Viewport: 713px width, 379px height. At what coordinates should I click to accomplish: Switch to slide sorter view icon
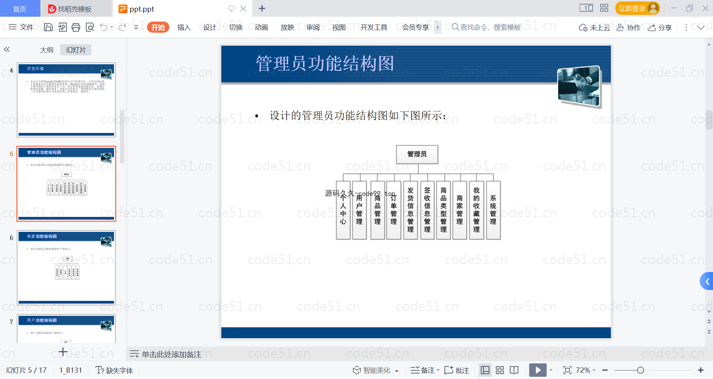[x=500, y=370]
